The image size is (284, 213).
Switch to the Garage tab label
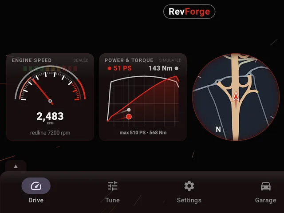266,200
